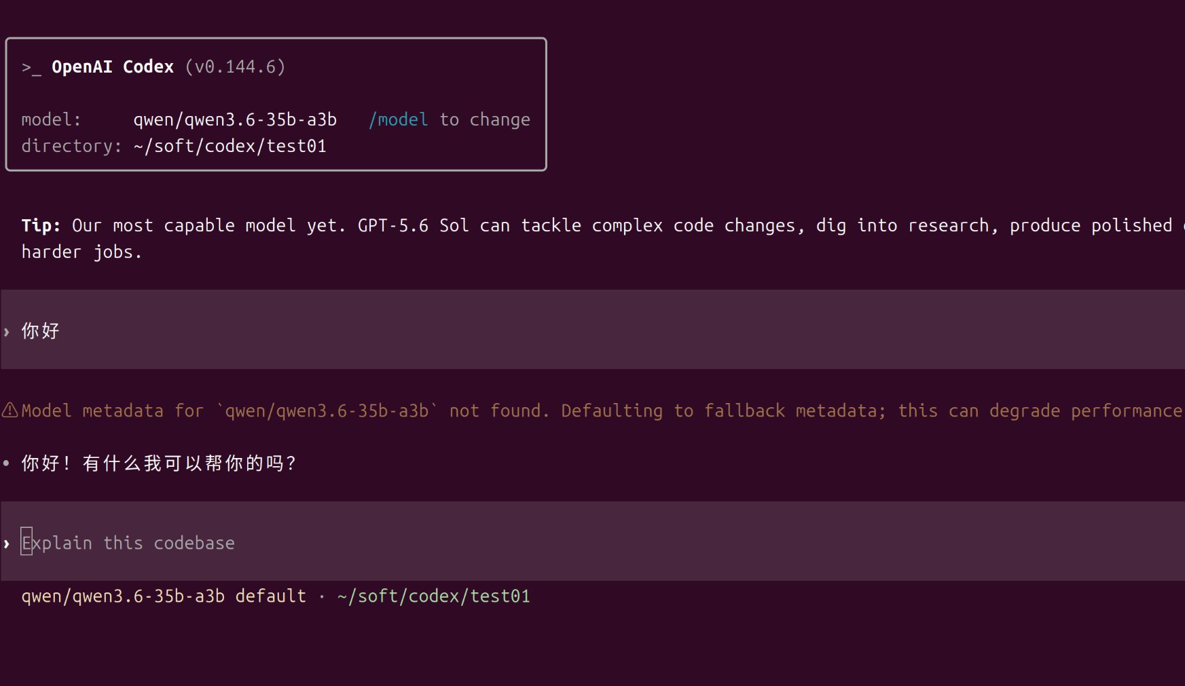
Task: Click the green path in bottom status line
Action: tap(433, 596)
